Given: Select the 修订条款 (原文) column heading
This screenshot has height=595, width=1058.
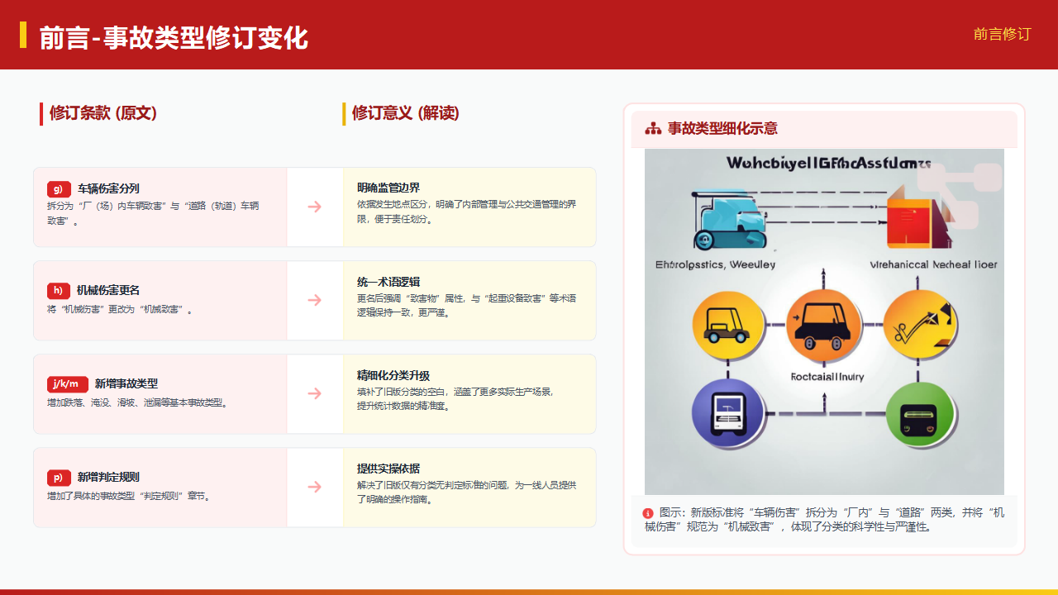Looking at the screenshot, I should pos(103,113).
